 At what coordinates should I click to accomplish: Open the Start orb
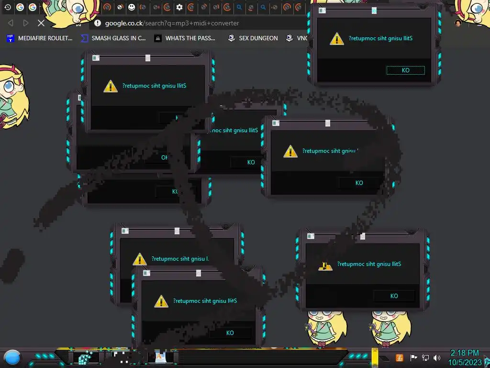click(12, 357)
